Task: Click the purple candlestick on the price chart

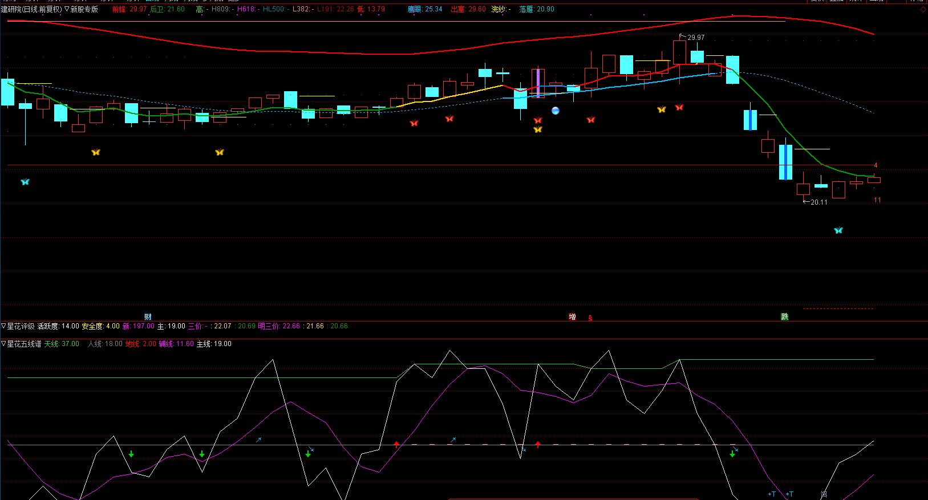Action: [x=538, y=83]
